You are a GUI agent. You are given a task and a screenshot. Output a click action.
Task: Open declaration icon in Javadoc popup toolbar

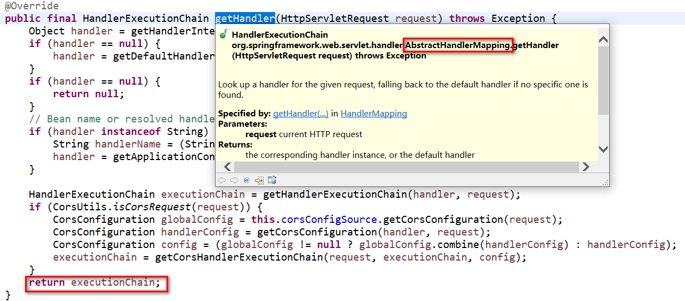click(259, 180)
